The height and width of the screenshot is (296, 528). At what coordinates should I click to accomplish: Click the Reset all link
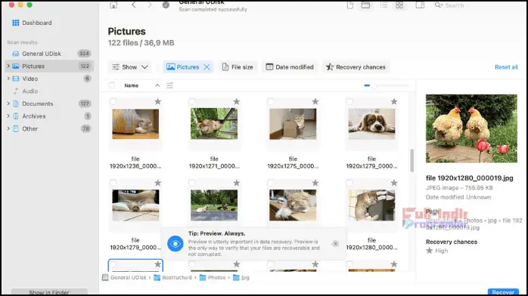point(506,67)
